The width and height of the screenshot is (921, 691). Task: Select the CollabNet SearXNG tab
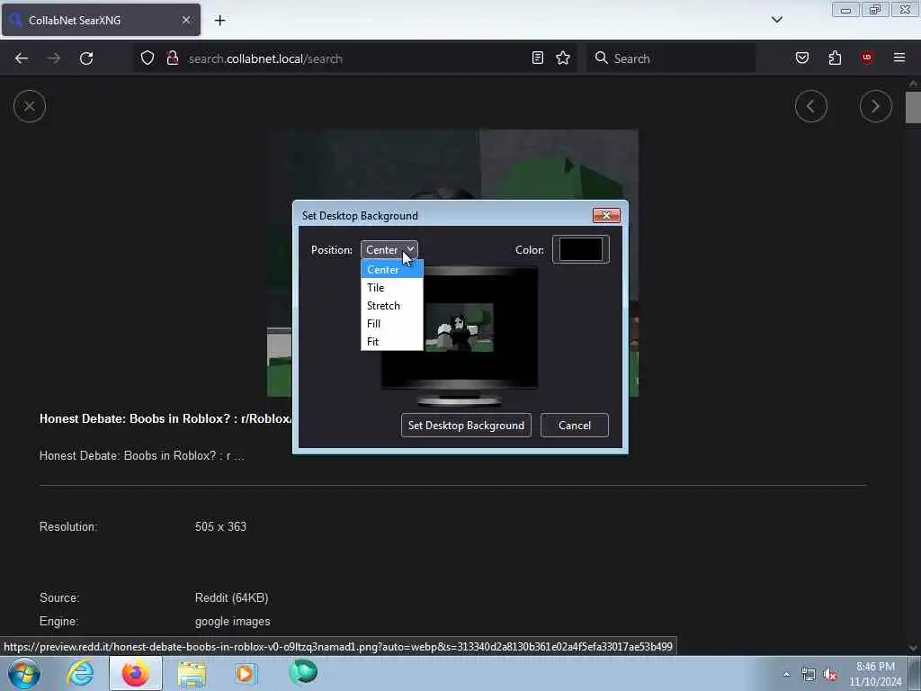click(x=101, y=20)
